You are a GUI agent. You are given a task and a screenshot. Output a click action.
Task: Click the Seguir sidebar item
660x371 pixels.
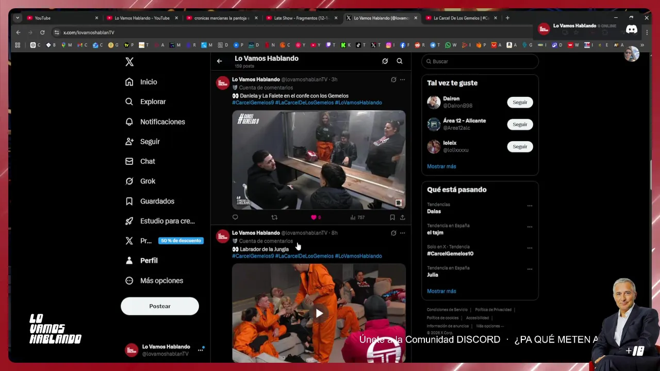pos(143,142)
